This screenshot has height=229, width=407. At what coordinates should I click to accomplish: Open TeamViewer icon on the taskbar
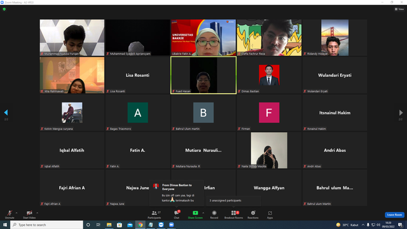(x=161, y=225)
